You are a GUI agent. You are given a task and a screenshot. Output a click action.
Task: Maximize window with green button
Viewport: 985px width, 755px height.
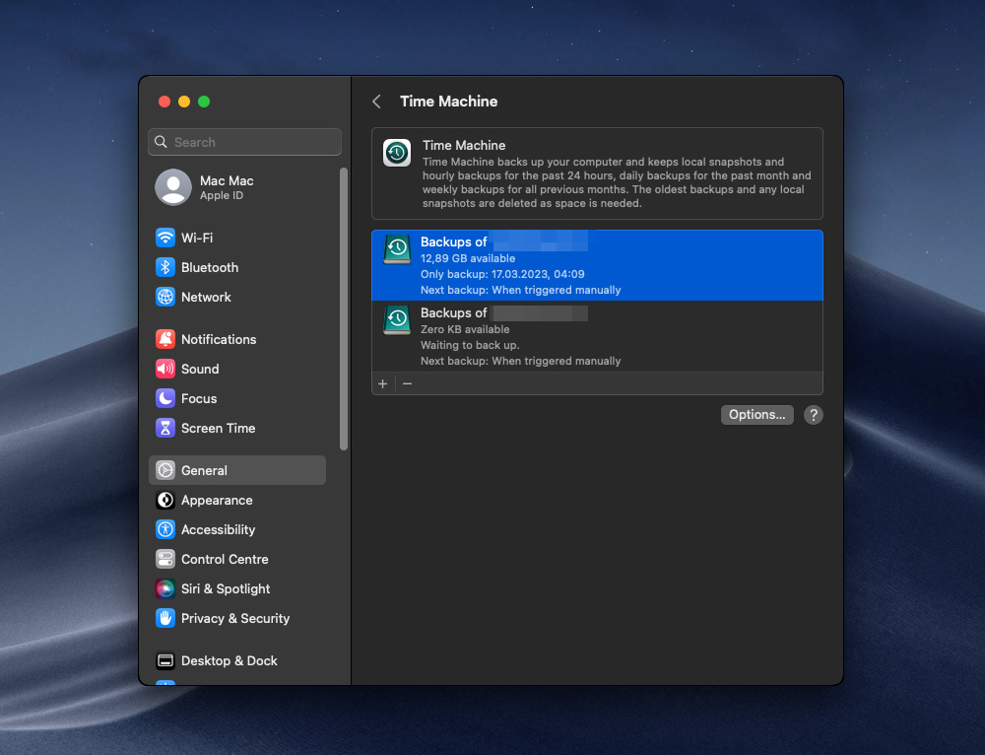pyautogui.click(x=204, y=102)
